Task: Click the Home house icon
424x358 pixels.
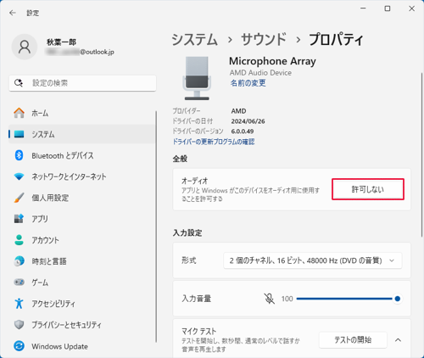Action: click(19, 113)
